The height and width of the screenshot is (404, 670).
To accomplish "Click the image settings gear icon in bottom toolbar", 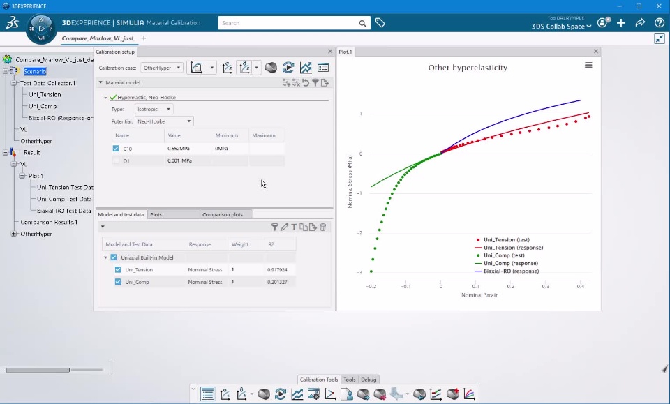I will [313, 394].
